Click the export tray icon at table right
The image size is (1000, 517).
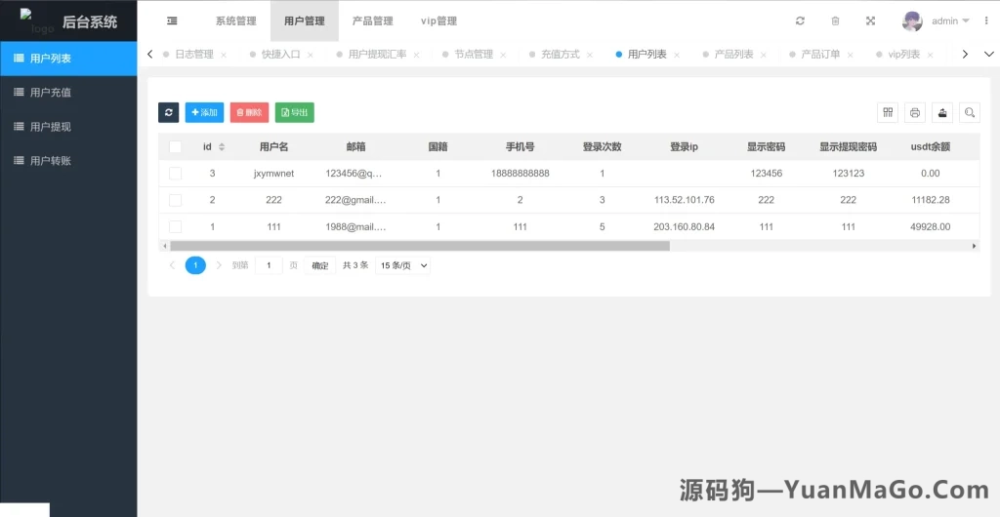pyautogui.click(x=942, y=113)
